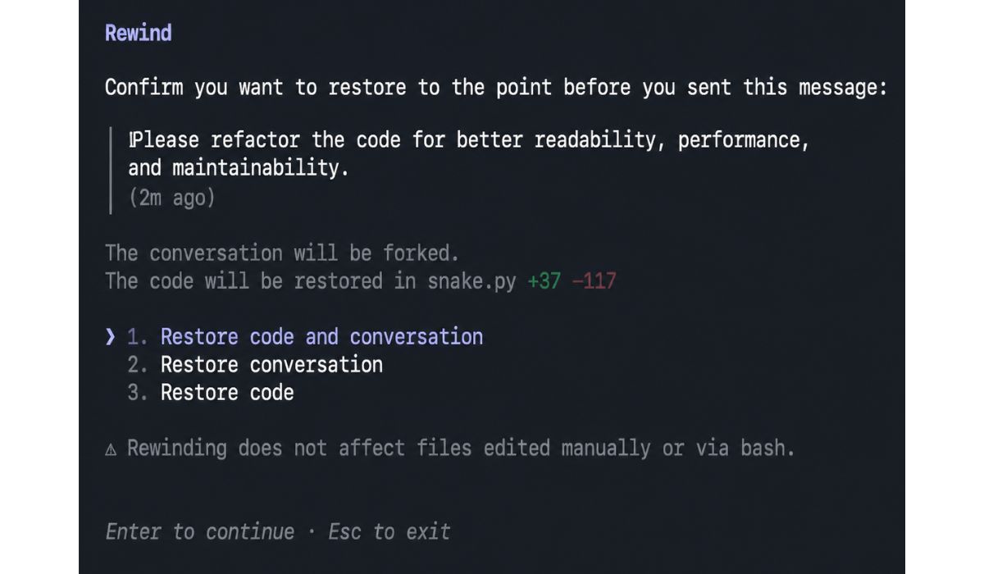Open the snake.py file reference

471,280
